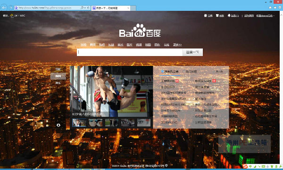The width and height of the screenshot is (283, 170).
Task: Refresh the page from the address bar
Action: 88,8
